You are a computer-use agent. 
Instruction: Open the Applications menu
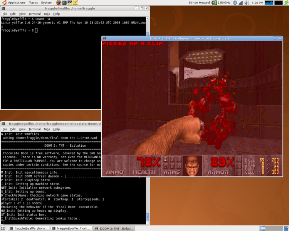tap(14, 3)
